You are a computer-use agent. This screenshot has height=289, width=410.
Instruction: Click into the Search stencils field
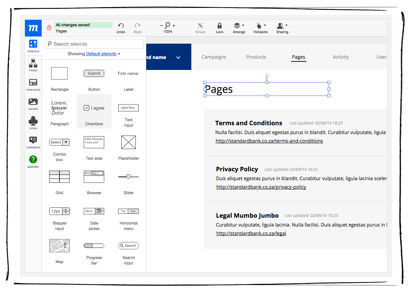click(94, 44)
